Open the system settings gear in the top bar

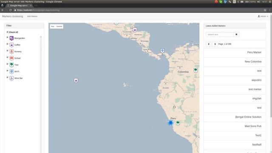[x=270, y=2]
